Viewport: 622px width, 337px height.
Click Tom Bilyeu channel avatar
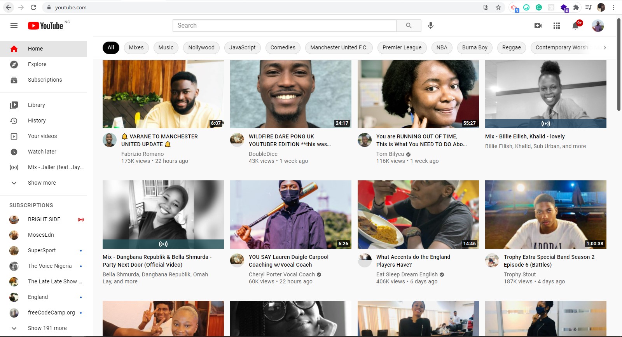pos(365,140)
